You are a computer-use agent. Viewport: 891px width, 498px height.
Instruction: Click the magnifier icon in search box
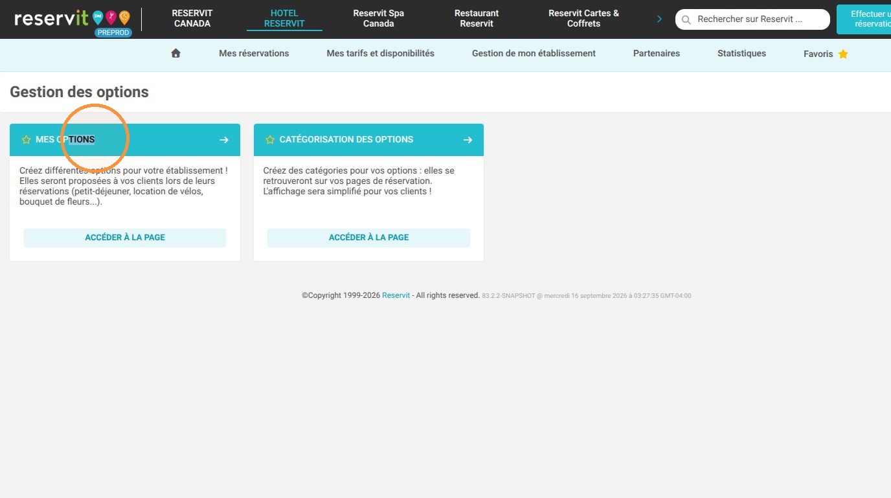(686, 20)
